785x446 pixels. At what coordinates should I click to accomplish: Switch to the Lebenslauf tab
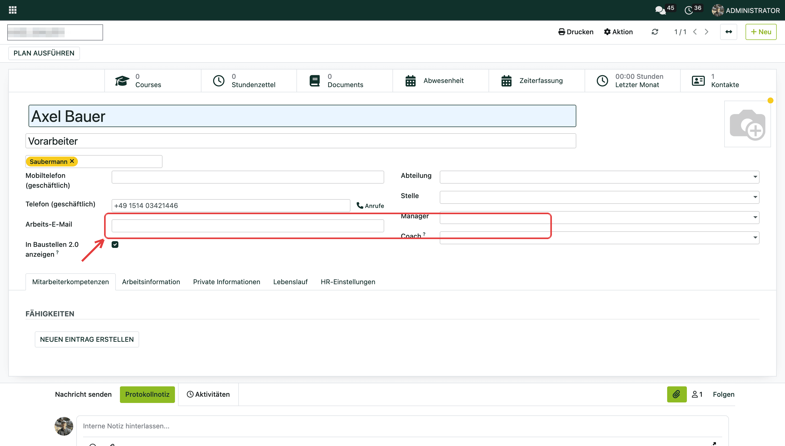(290, 282)
